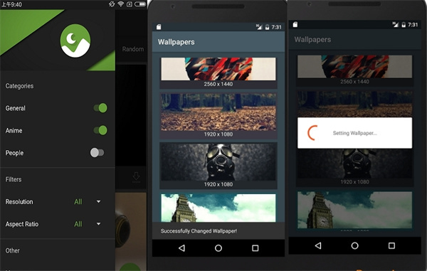Screen dimensions: 427x271
Task: Tap Back on the middle phone
Action: coord(181,248)
